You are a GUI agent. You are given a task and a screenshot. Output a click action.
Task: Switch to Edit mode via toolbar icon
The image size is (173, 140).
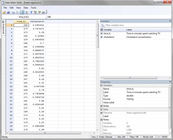(22, 12)
